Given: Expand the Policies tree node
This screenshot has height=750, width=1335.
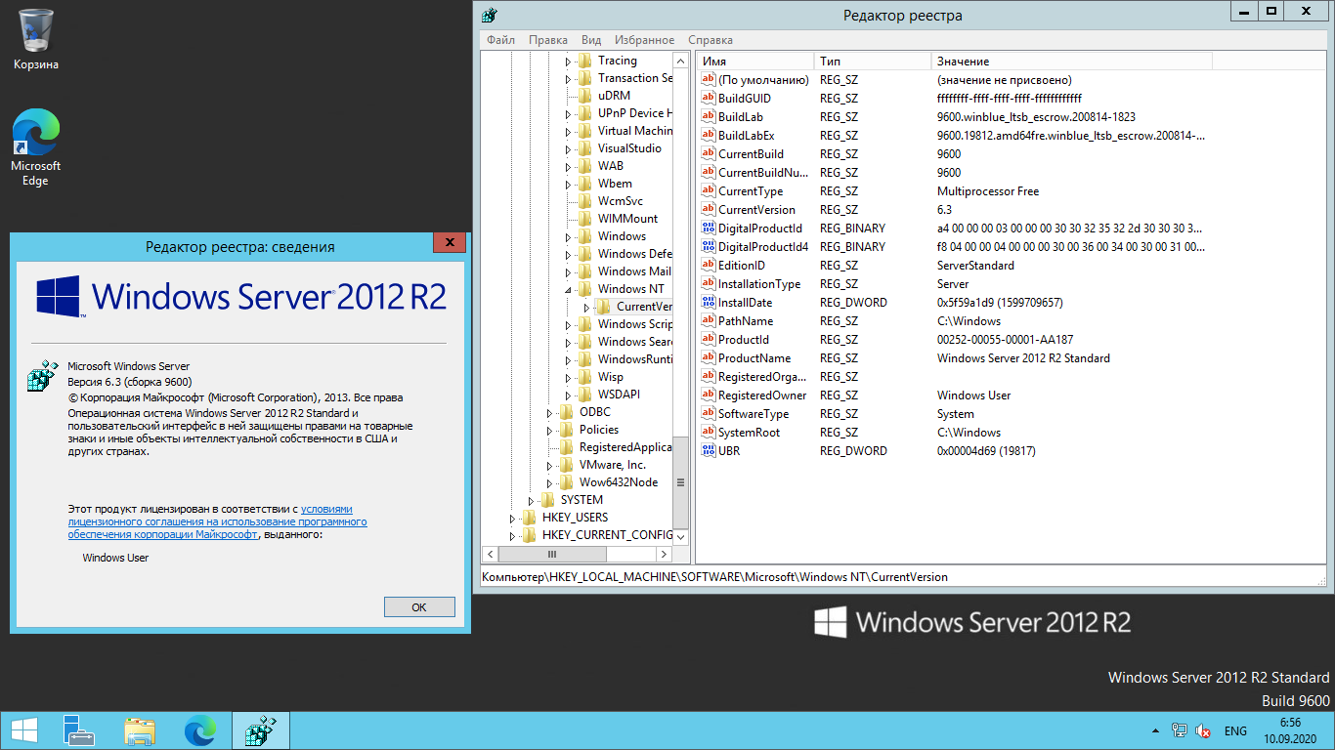Looking at the screenshot, I should 549,430.
